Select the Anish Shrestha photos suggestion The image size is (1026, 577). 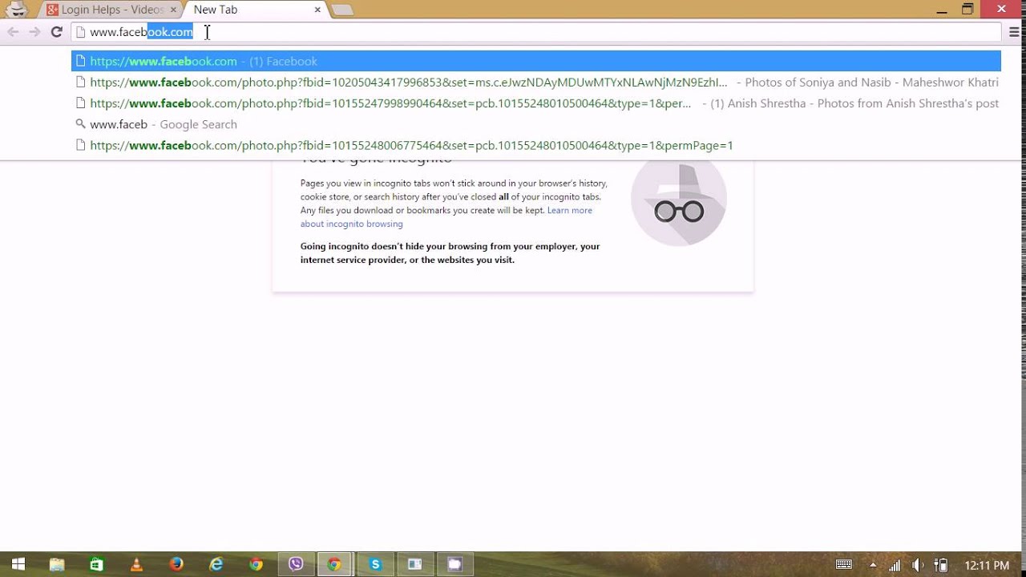point(535,103)
